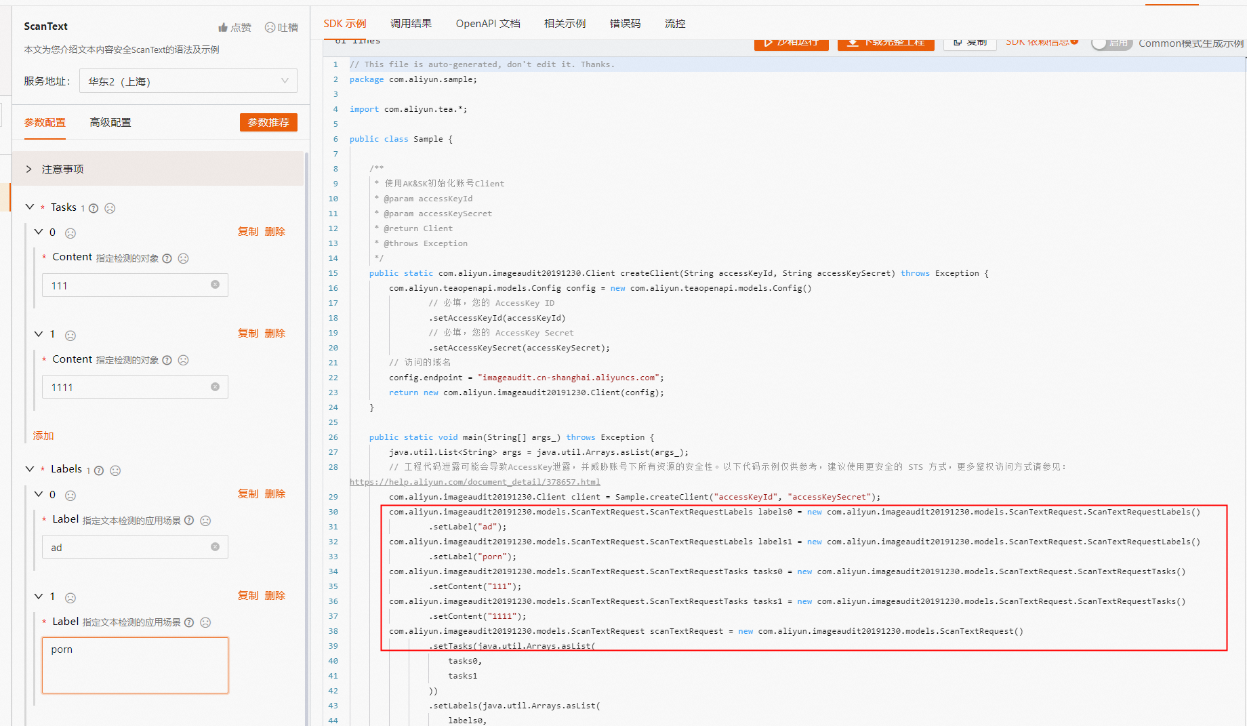The image size is (1247, 726).
Task: Click sad-face icon for Content in Tasks item 0
Action: [183, 258]
